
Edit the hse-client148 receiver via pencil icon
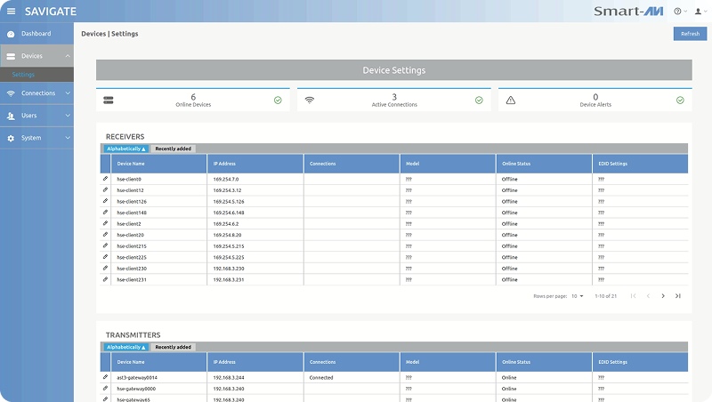(x=105, y=213)
